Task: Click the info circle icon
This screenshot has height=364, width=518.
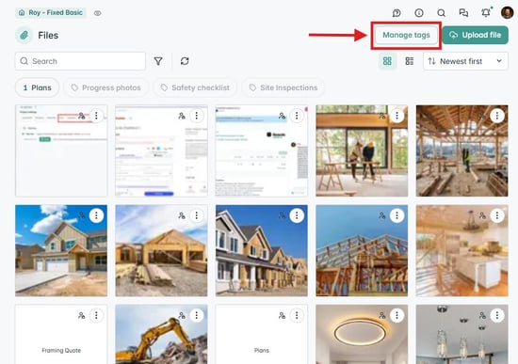Action: [x=419, y=13]
